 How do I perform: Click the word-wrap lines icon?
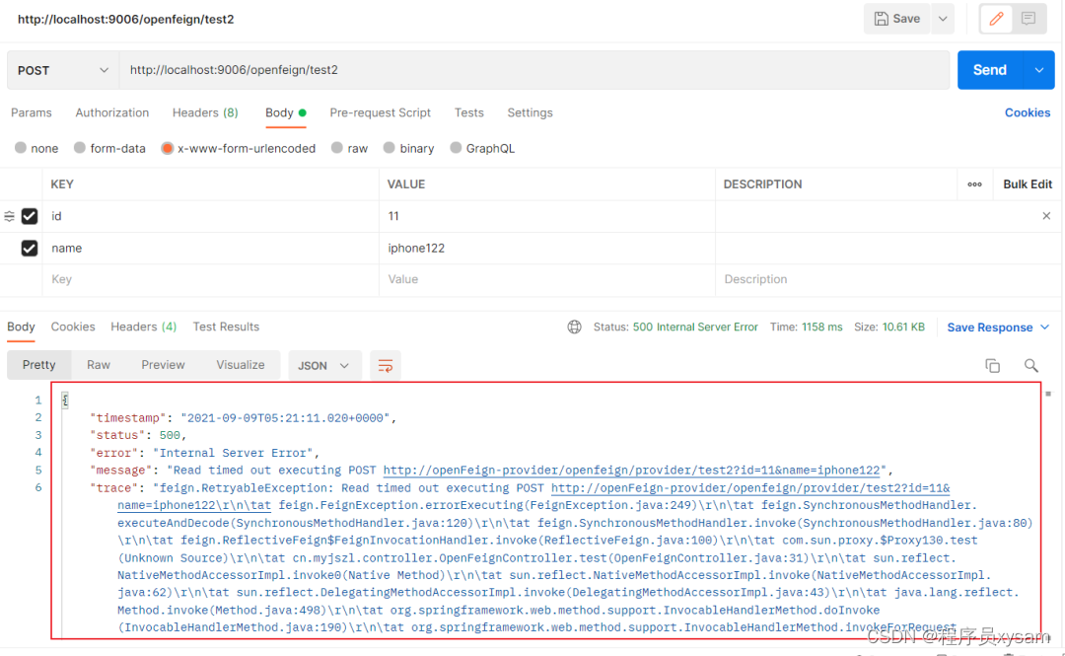pos(386,366)
